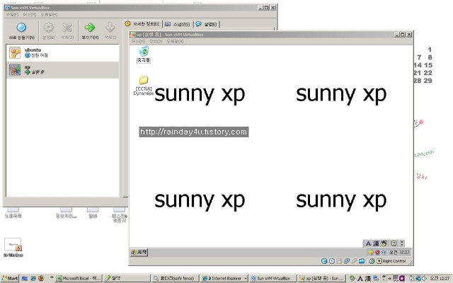
Task: Click the IME pad icon in guest language bar
Action: click(x=384, y=243)
